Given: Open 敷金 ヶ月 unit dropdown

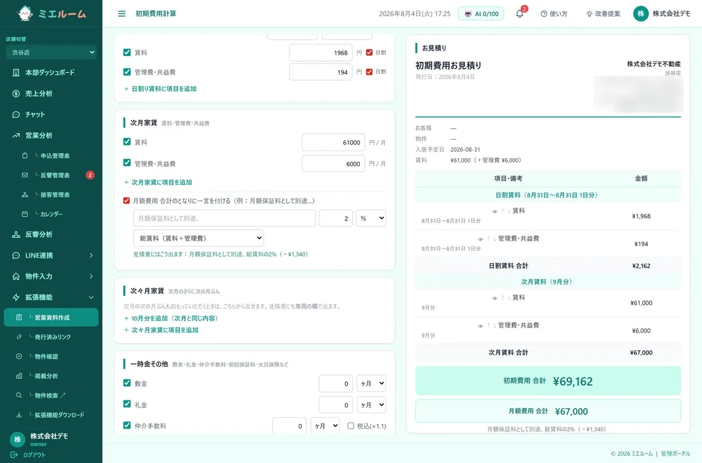Looking at the screenshot, I should [371, 383].
